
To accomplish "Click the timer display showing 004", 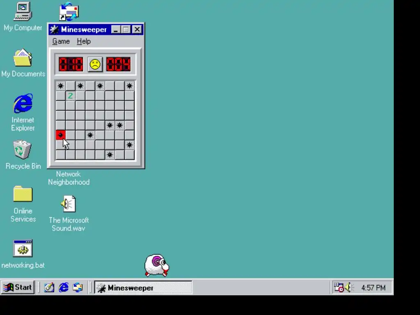I will [x=119, y=64].
